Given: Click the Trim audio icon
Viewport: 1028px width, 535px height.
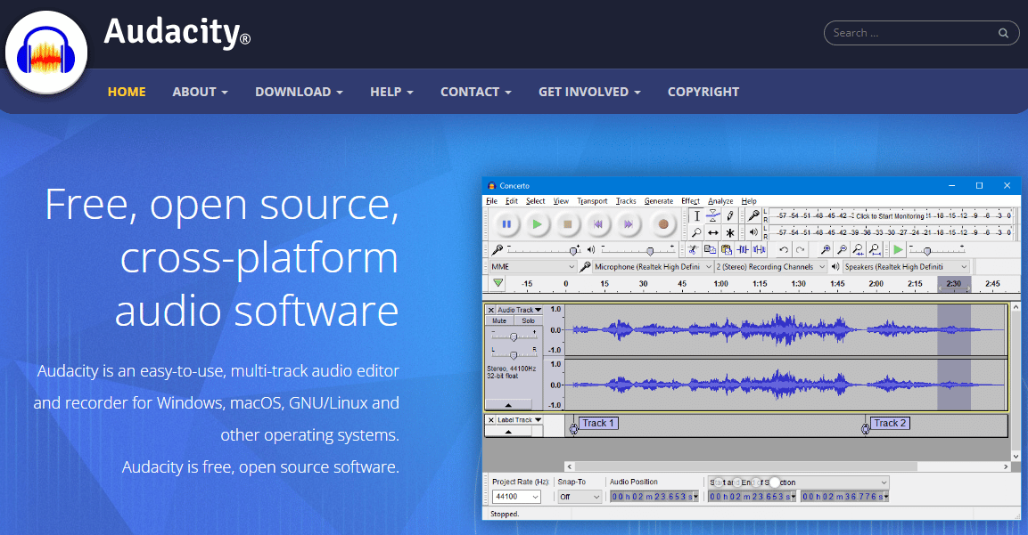Looking at the screenshot, I should (x=742, y=249).
